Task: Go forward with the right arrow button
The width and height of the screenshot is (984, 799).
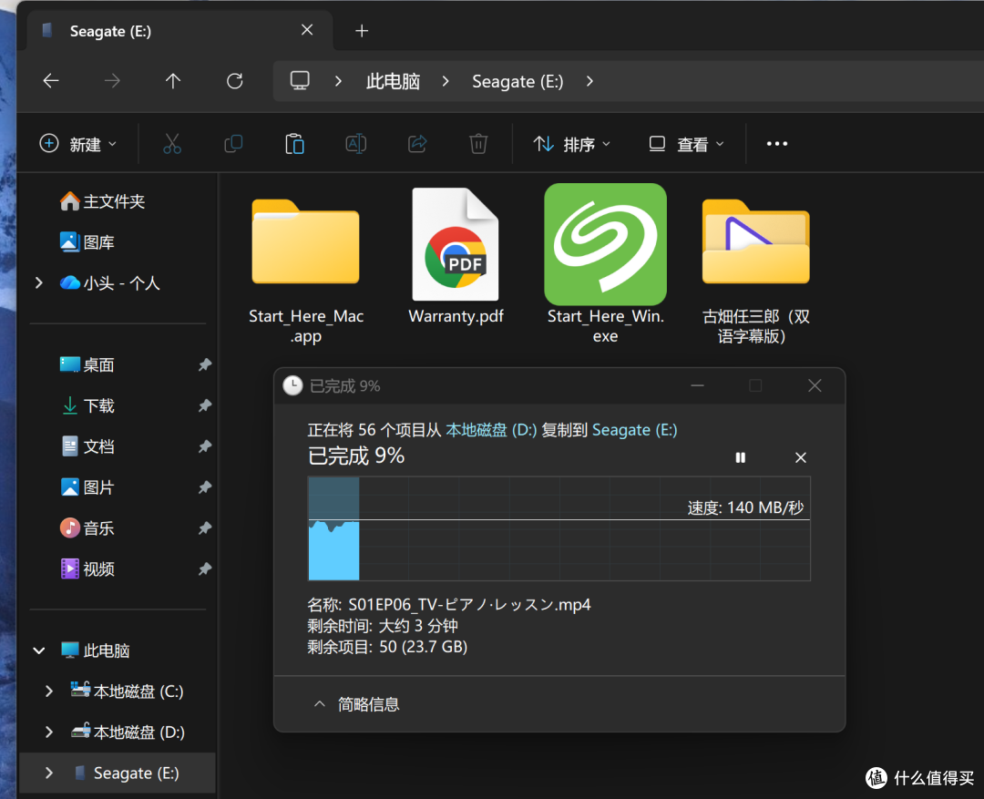Action: pyautogui.click(x=112, y=81)
